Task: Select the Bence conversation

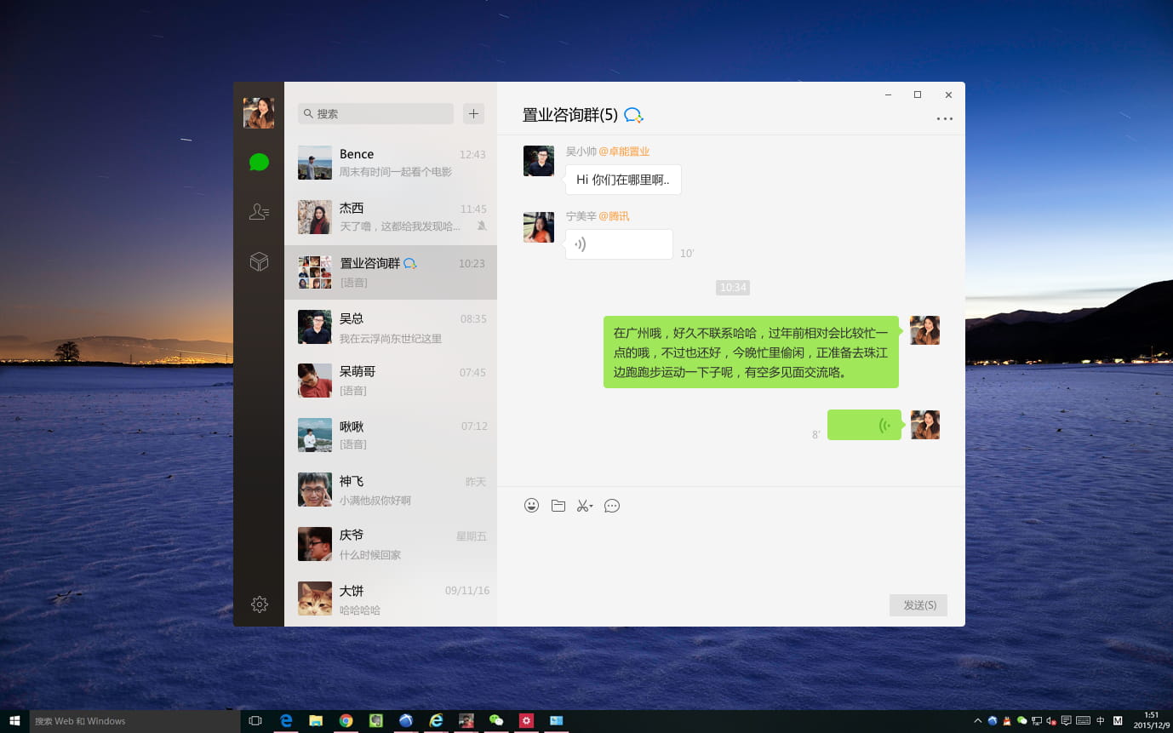Action: pos(391,163)
